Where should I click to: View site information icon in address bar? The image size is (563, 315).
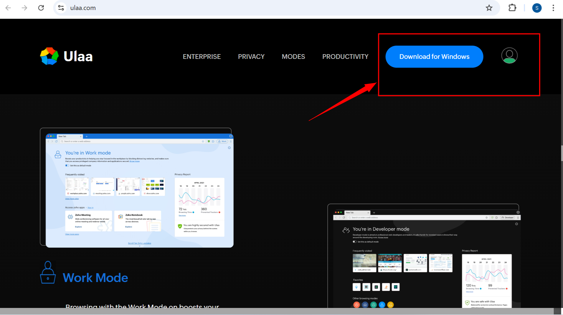(x=61, y=8)
